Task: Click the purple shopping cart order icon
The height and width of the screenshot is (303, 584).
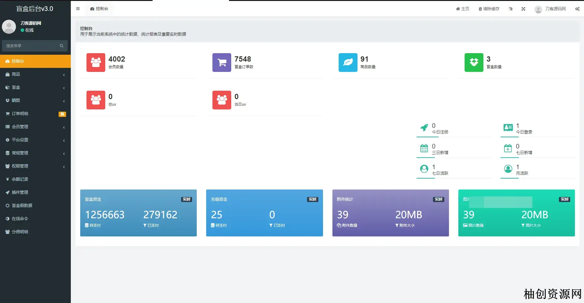Action: click(x=222, y=63)
